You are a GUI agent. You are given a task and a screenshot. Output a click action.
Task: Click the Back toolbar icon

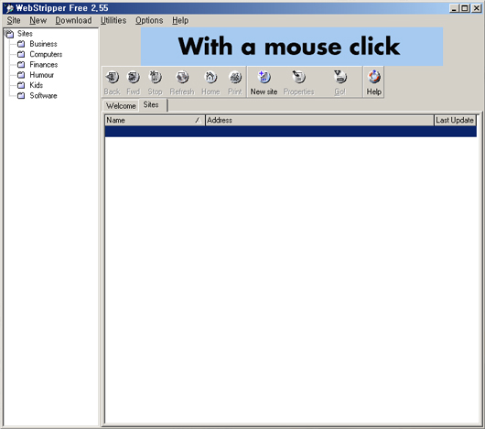pyautogui.click(x=112, y=82)
